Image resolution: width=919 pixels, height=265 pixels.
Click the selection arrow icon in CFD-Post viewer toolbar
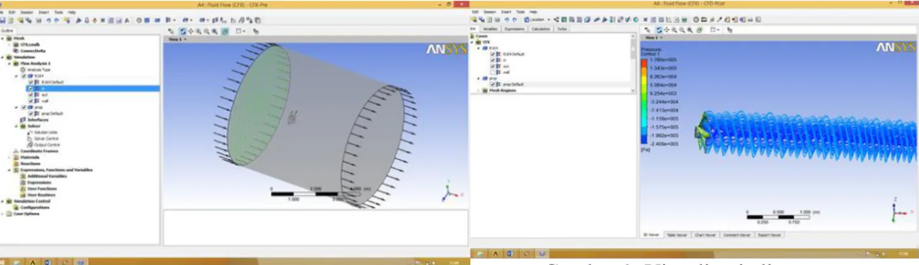tap(647, 30)
